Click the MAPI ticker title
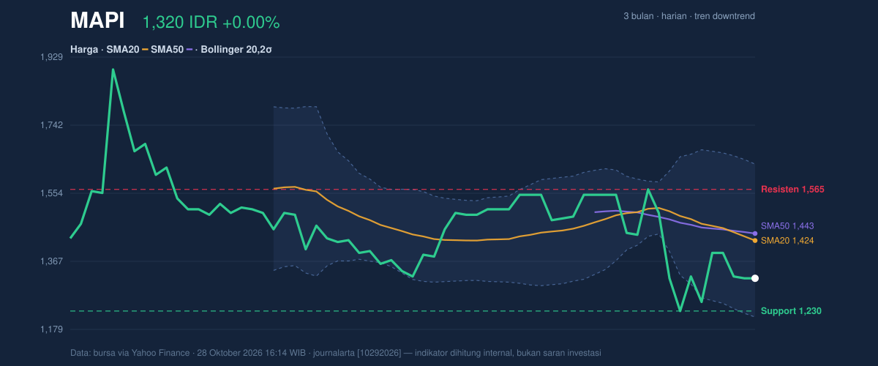Image resolution: width=878 pixels, height=366 pixels. tap(97, 21)
